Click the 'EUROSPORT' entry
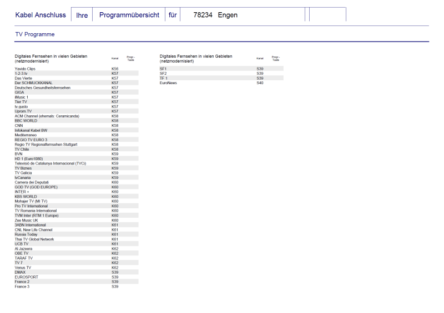Image resolution: width=444 pixels, height=313 pixels. (x=77, y=277)
